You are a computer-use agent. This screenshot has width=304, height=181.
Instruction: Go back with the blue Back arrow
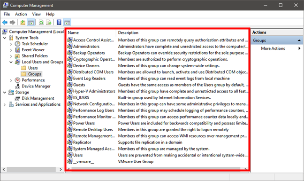coord(5,23)
